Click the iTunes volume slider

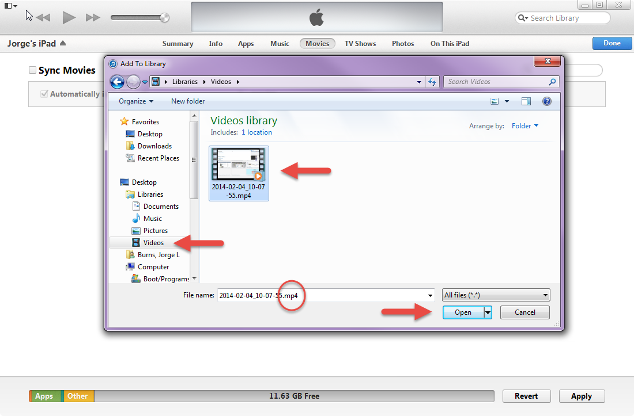point(138,18)
